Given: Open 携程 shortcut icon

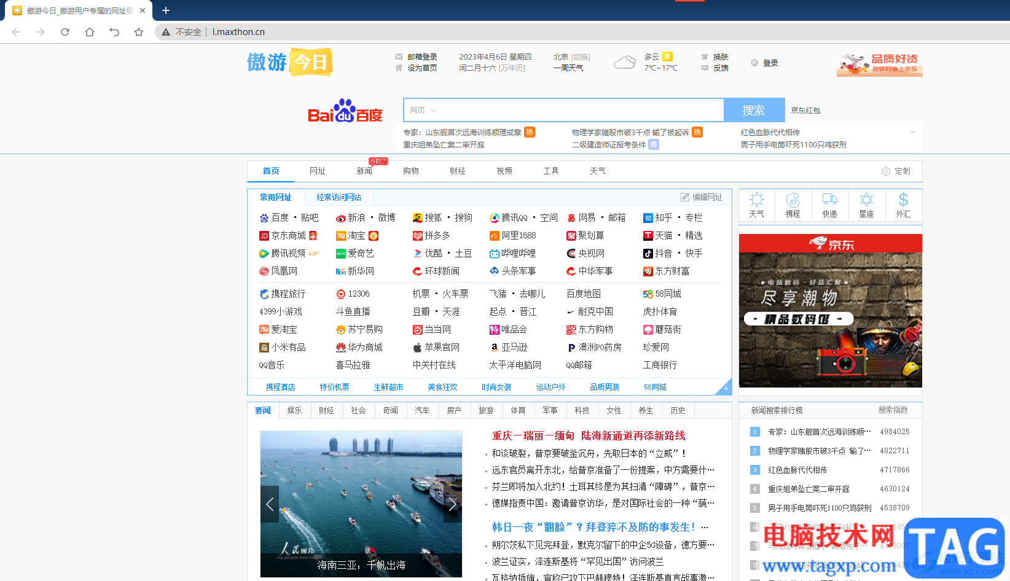Looking at the screenshot, I should point(793,200).
